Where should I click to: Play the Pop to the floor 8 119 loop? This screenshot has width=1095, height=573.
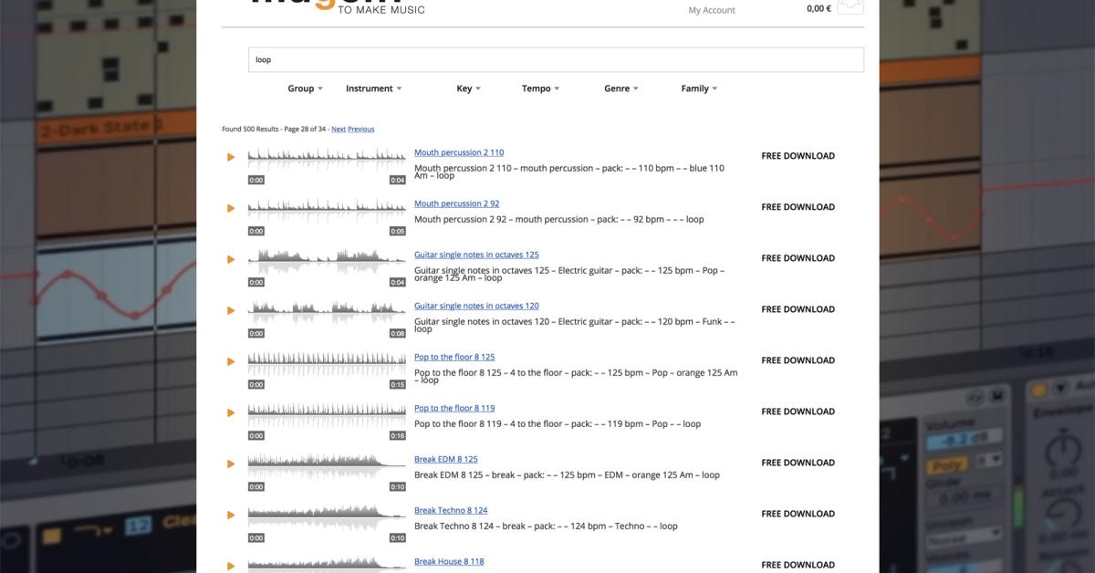(231, 412)
